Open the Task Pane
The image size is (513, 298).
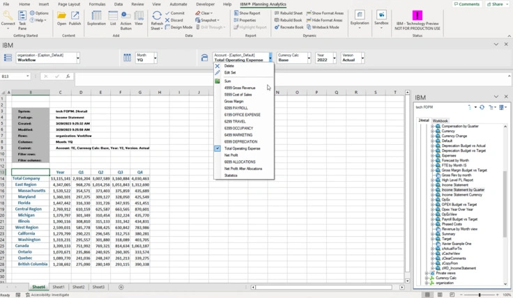pyautogui.click(x=21, y=18)
